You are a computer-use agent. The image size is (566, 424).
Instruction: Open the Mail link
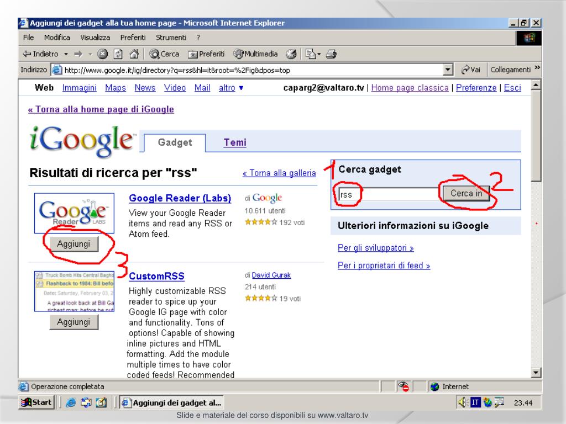[x=202, y=88]
